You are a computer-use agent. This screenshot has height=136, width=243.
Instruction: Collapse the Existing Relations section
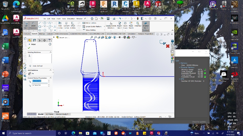point(50,52)
